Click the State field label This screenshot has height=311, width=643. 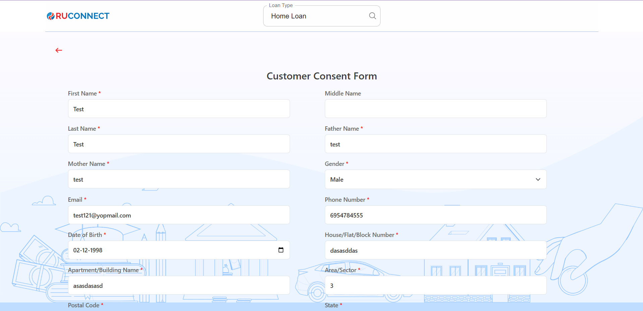[x=331, y=305]
